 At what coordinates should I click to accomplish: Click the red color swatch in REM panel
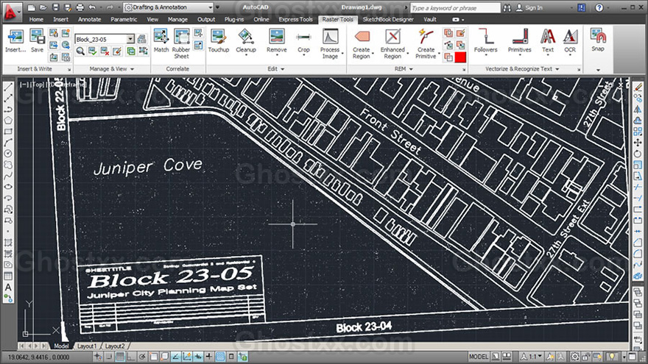click(460, 57)
